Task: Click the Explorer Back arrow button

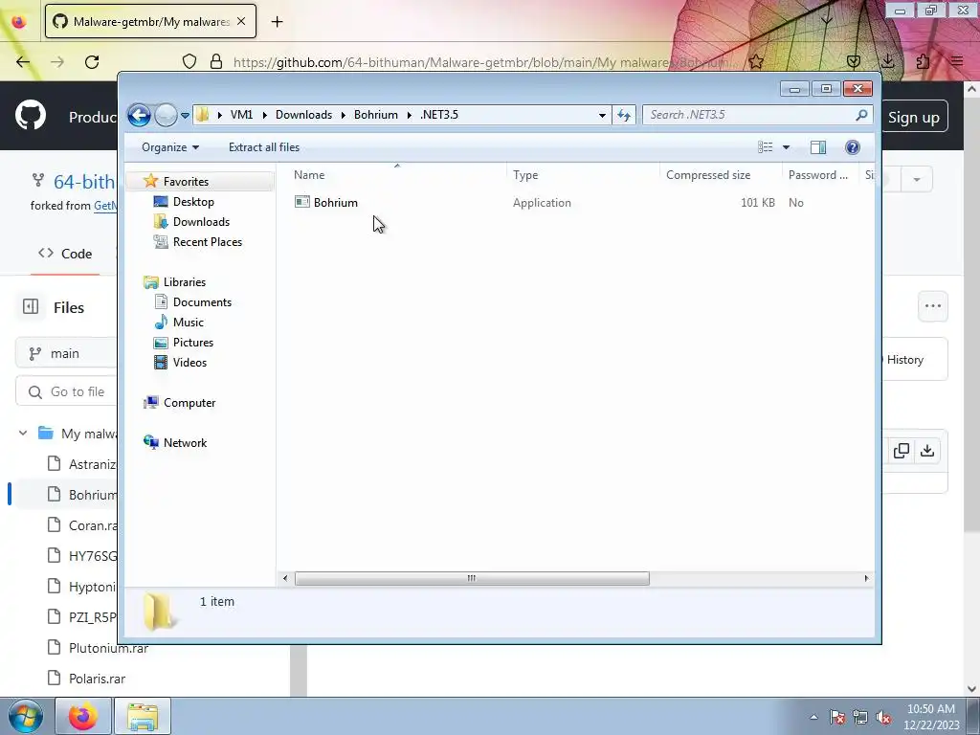Action: tap(139, 115)
